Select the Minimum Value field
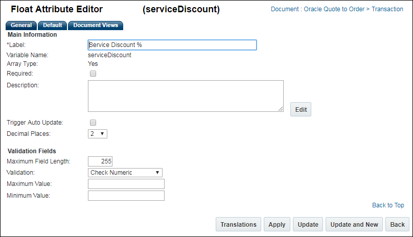The width and height of the screenshot is (413, 237). 126,196
